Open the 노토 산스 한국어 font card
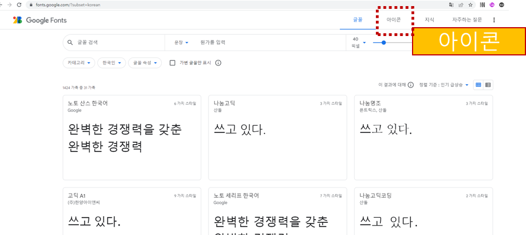This screenshot has width=526, height=235. [132, 137]
